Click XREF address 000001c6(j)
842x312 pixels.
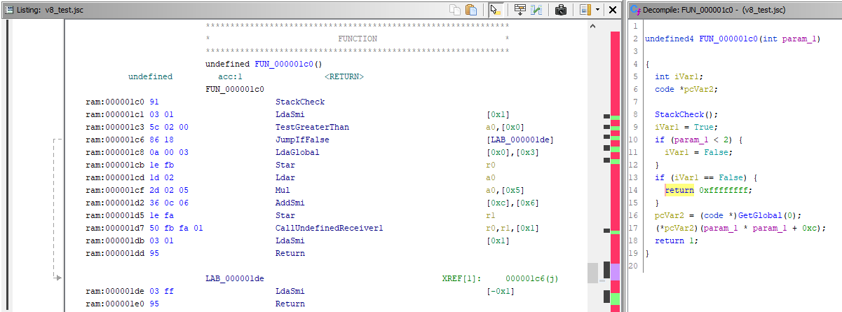click(x=531, y=278)
